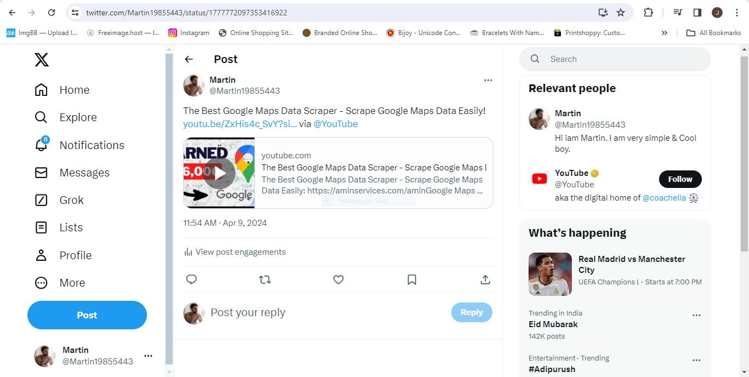This screenshot has width=749, height=377.
Task: Open the youtu.be link in the tweet
Action: (240, 124)
